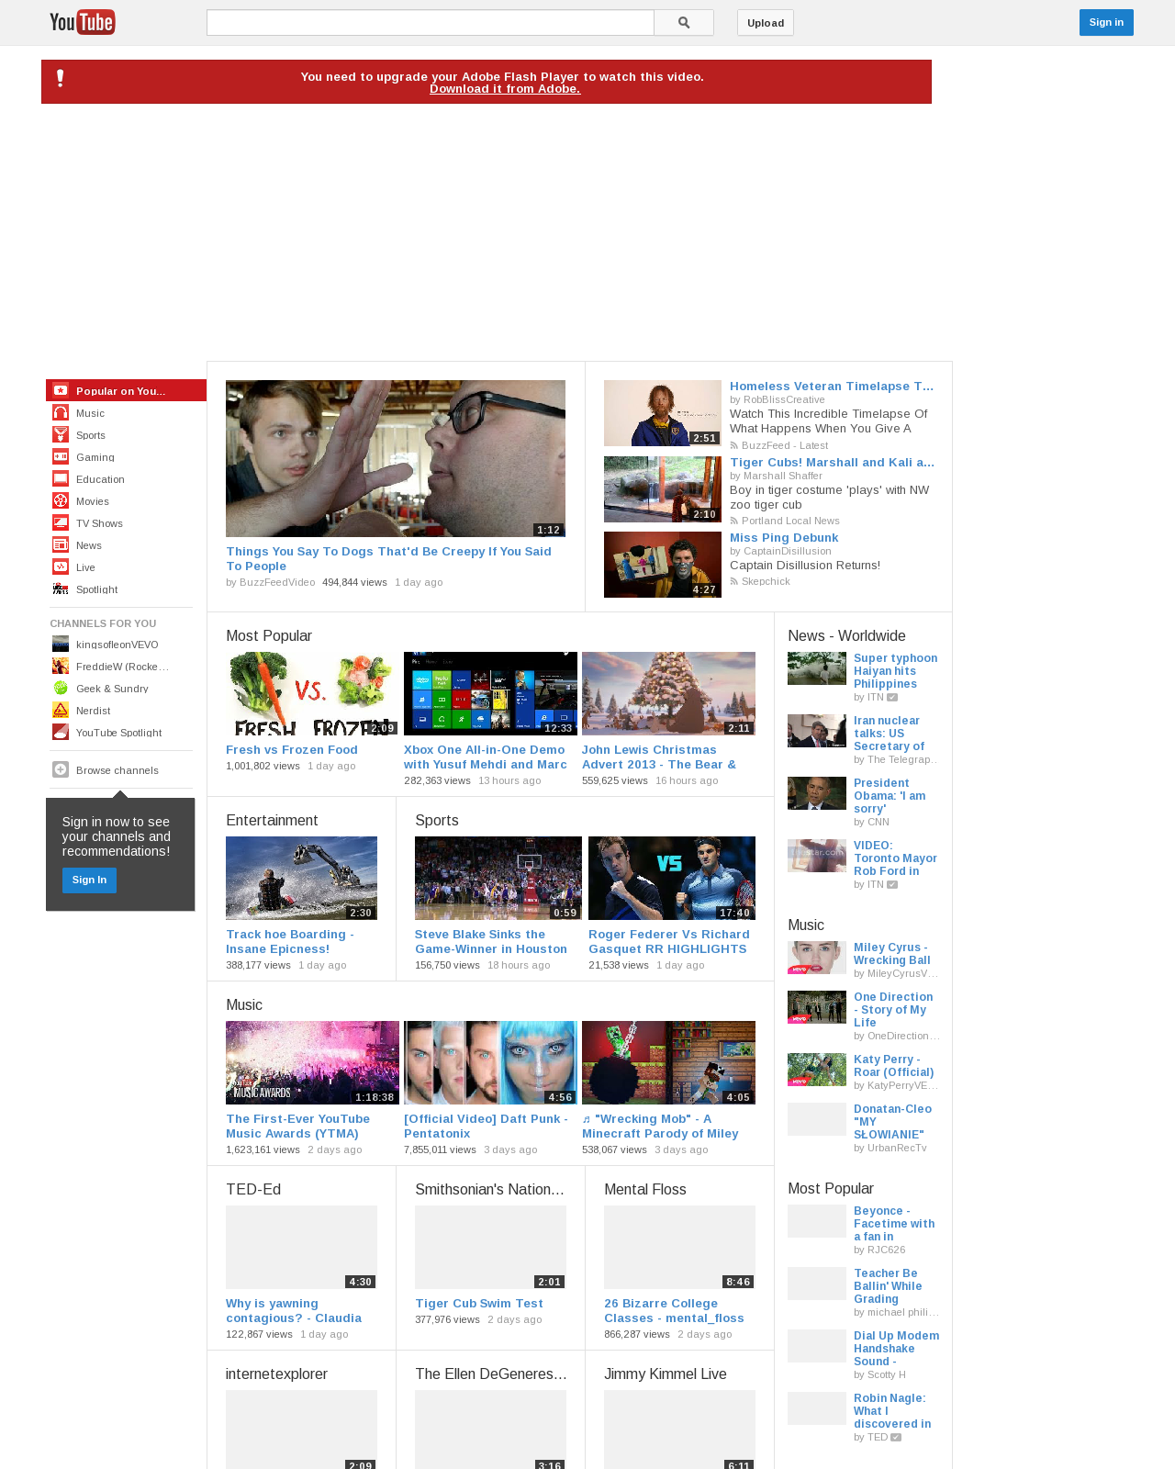Open President Obama 'I am sorry' link
The image size is (1175, 1469).
click(x=890, y=796)
